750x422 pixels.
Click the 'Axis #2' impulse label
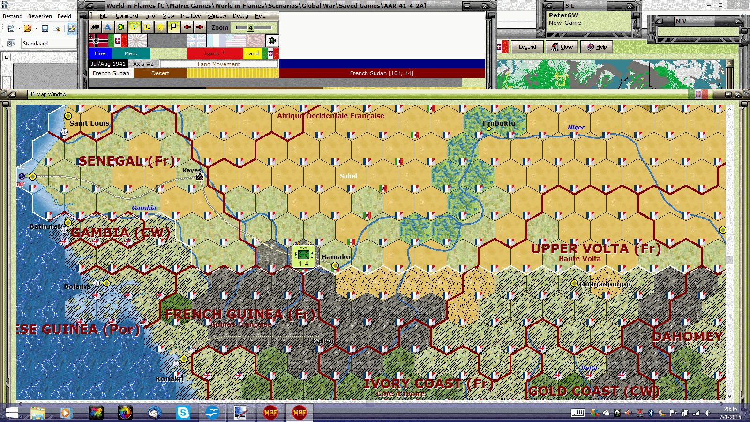143,64
